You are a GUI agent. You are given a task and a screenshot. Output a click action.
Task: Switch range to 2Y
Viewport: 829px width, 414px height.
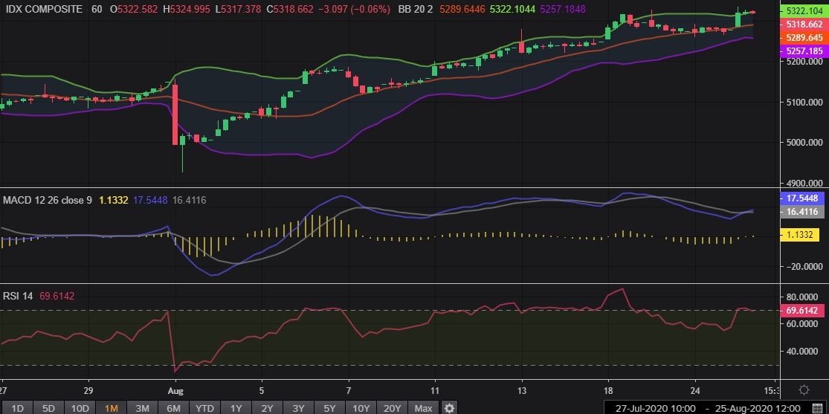click(267, 408)
